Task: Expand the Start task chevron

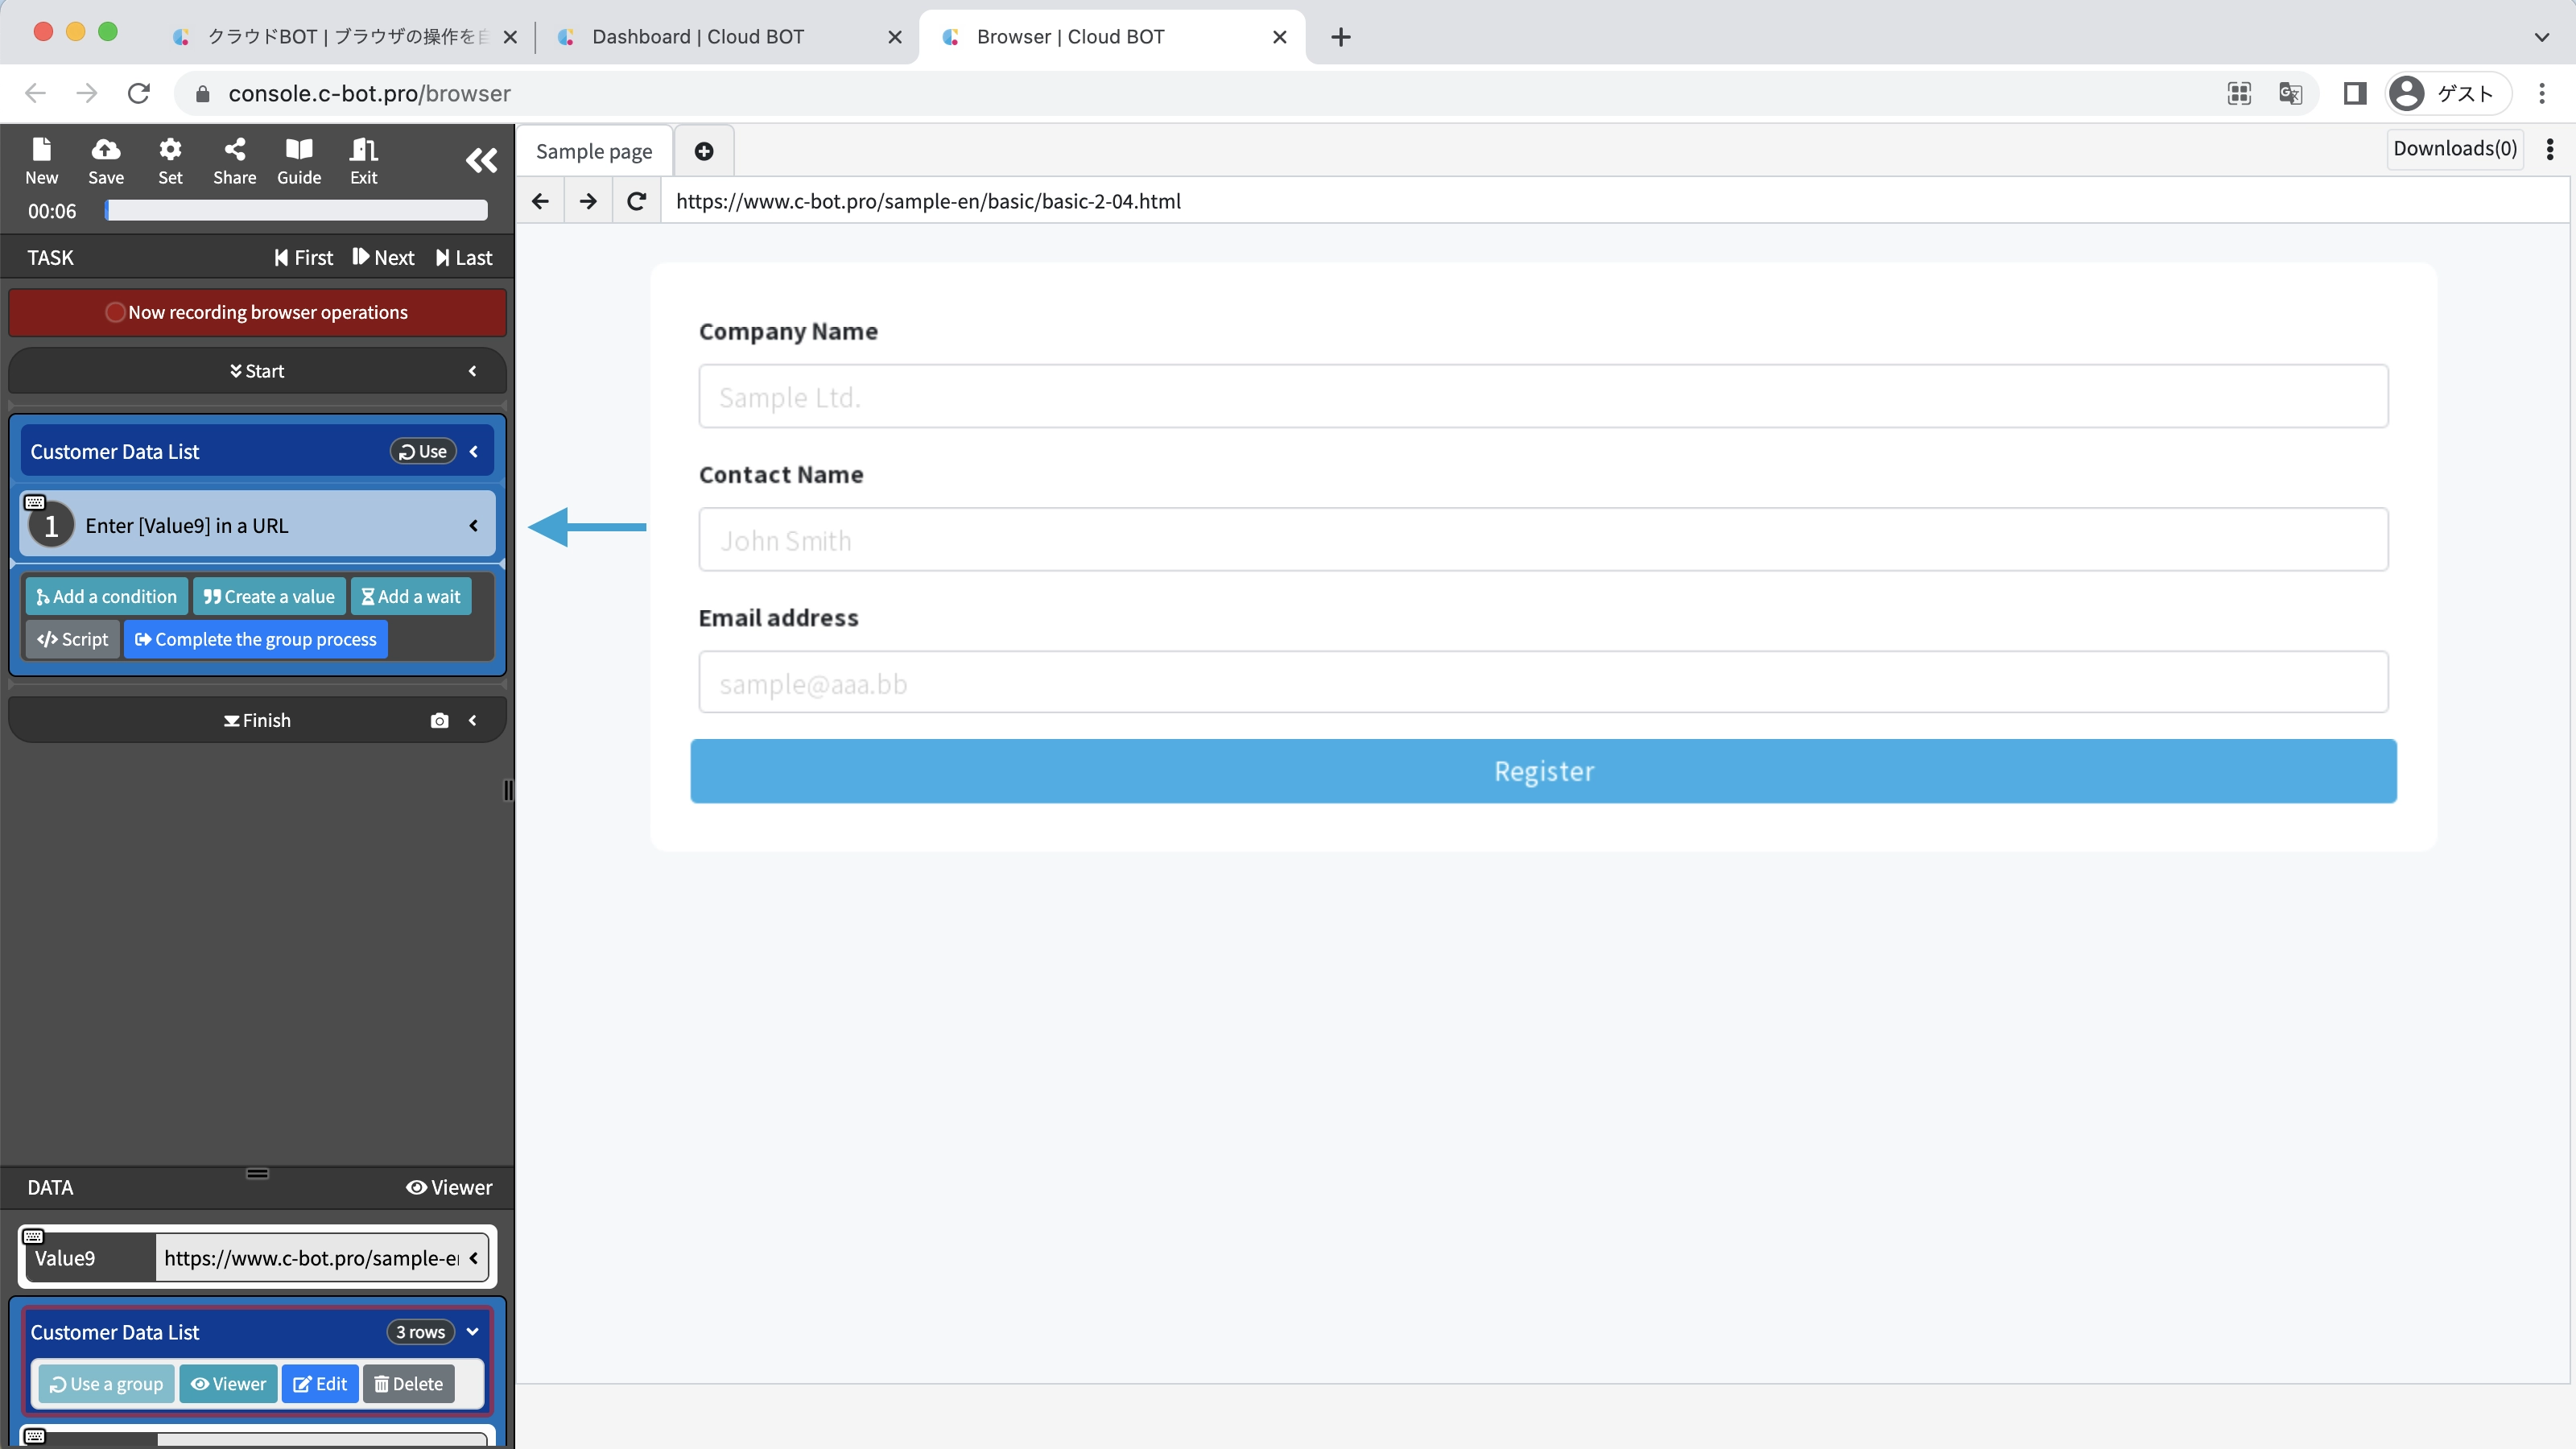Action: [x=472, y=371]
